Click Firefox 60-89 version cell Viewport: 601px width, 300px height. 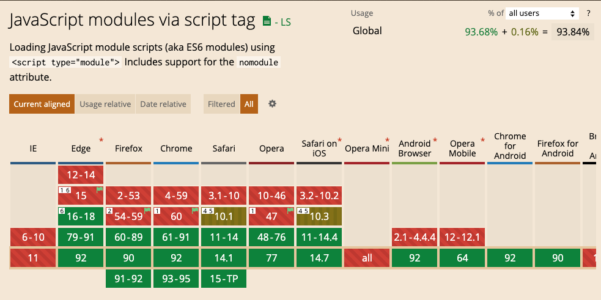(128, 237)
